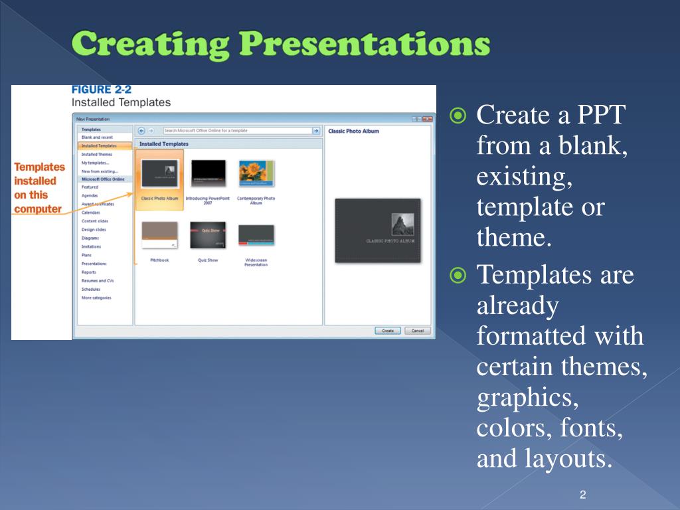This screenshot has height=510, width=680.
Task: Open the dialog help question-mark button
Action: tap(416, 119)
